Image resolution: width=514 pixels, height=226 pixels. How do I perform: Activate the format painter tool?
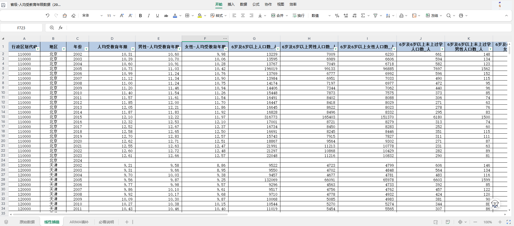click(65, 16)
